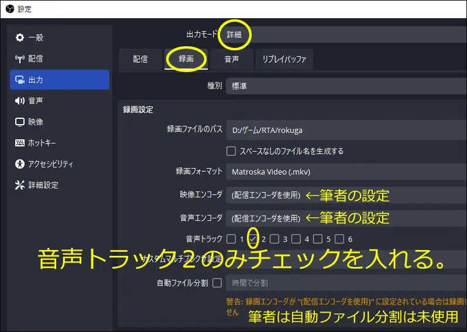467x332 pixels.
Task: Open the video encoder (映像エンコーダ) dropdown
Action: tap(345, 195)
